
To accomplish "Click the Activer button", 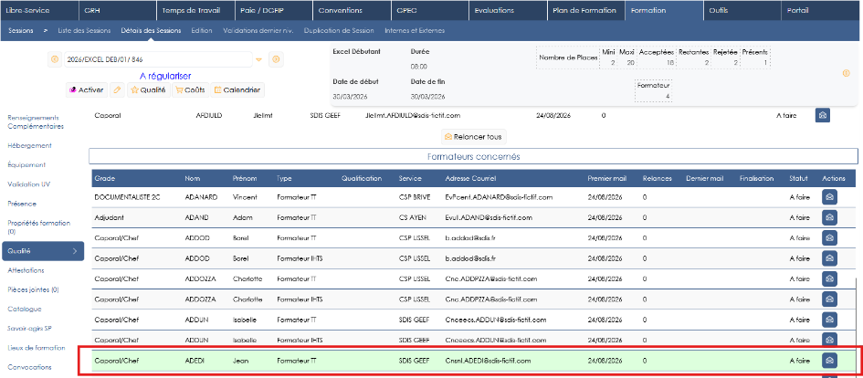I will (87, 89).
